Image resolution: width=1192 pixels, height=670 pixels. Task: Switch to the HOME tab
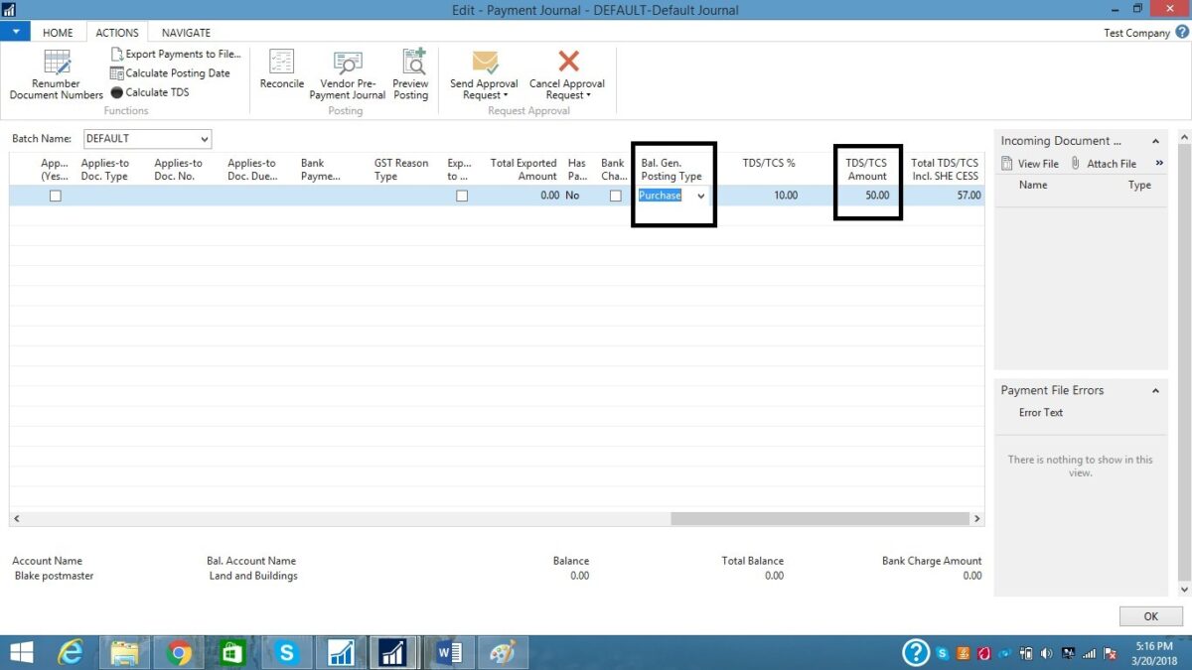(58, 33)
